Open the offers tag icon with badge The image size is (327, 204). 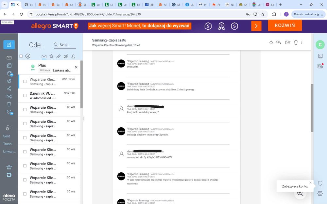coord(9,73)
